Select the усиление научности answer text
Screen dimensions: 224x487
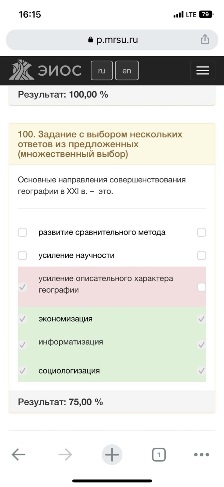coord(76,255)
